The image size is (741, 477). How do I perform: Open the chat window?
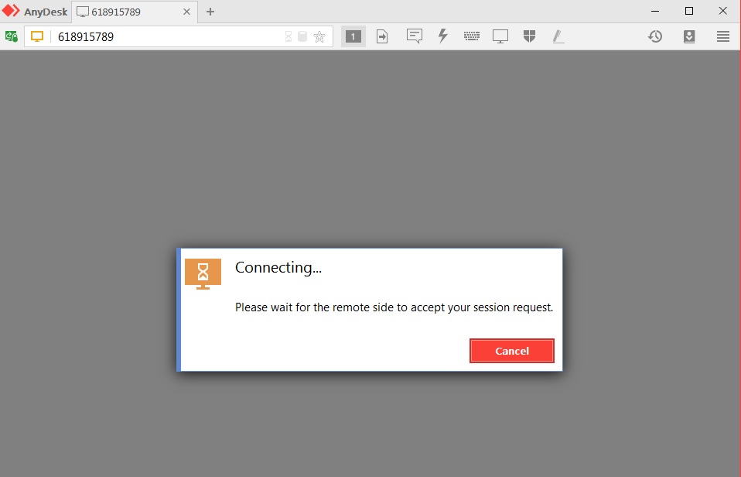pyautogui.click(x=415, y=36)
